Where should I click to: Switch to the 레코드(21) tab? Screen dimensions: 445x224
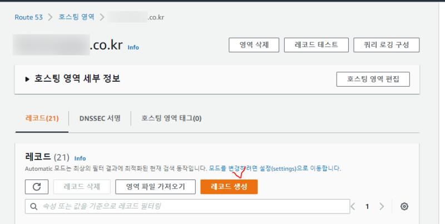point(42,118)
